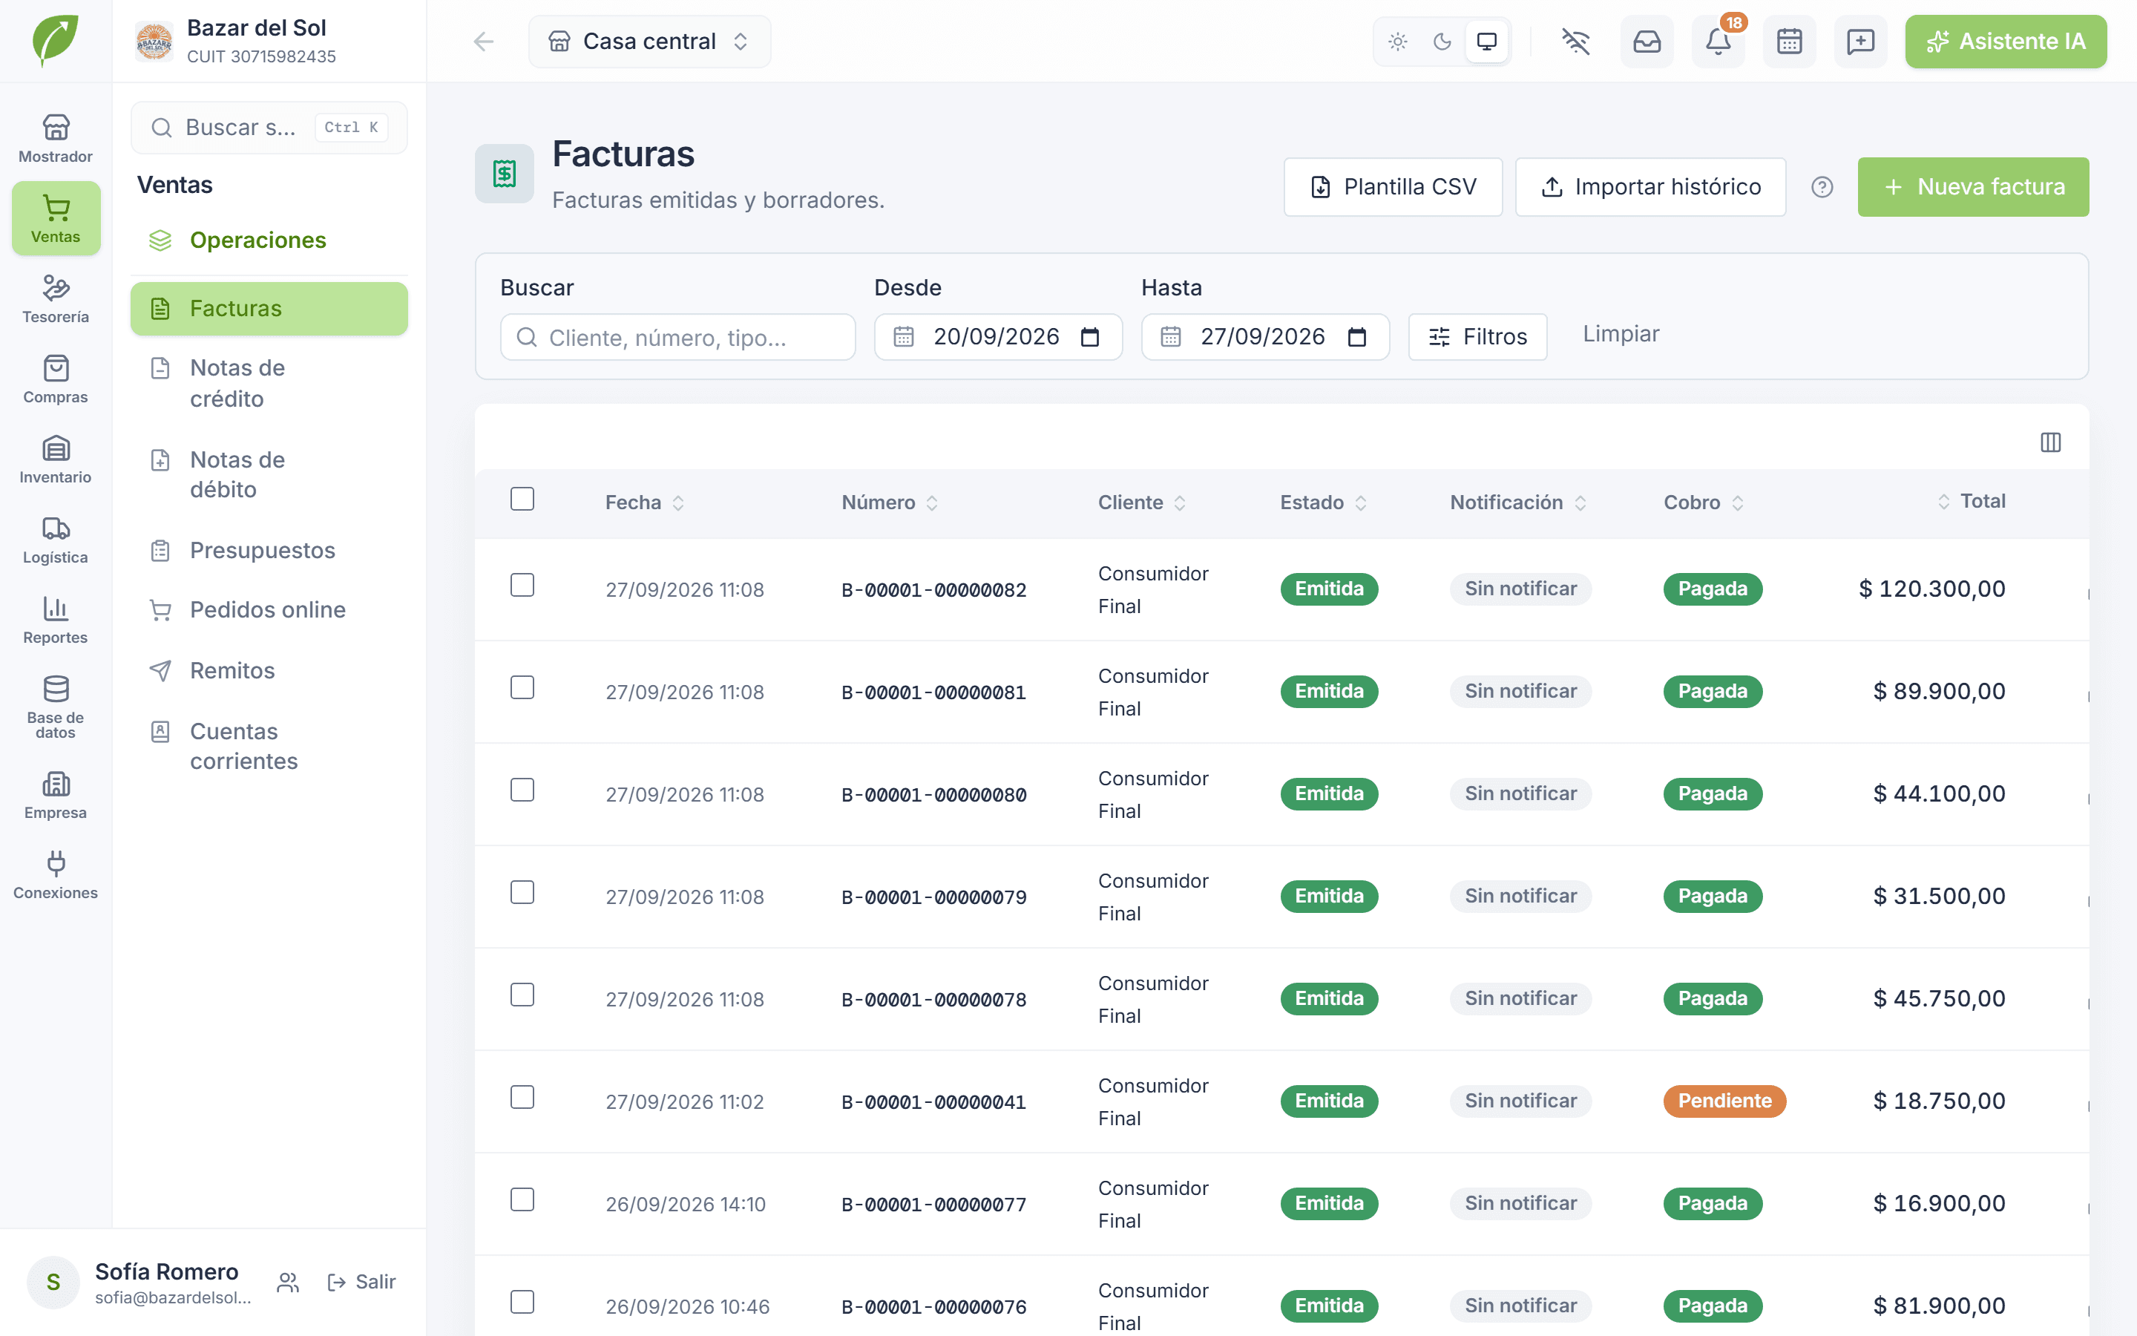This screenshot has width=2137, height=1336.
Task: Sort table by Fecha column
Action: [x=644, y=502]
